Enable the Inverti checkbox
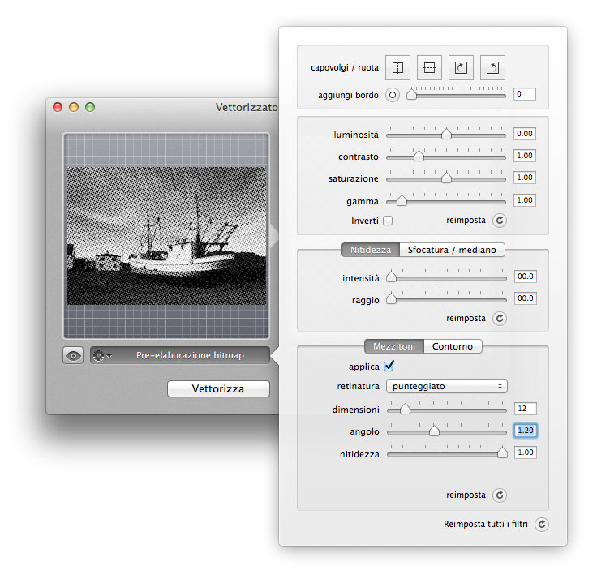This screenshot has width=597, height=579. (x=388, y=221)
